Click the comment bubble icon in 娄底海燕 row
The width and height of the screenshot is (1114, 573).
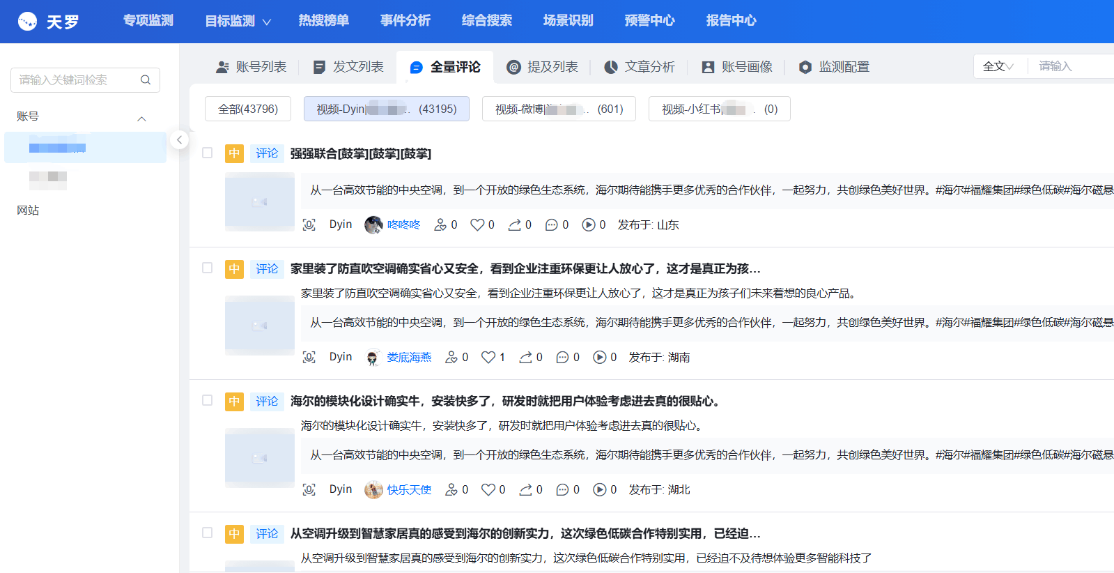coord(563,357)
